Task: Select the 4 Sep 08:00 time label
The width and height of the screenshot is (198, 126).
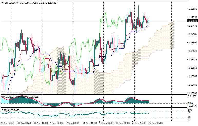Action: point(56,123)
